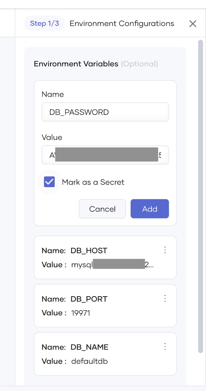Viewport: 206px width, 391px height.
Task: Click the Mark as a Secret label
Action: 93,182
